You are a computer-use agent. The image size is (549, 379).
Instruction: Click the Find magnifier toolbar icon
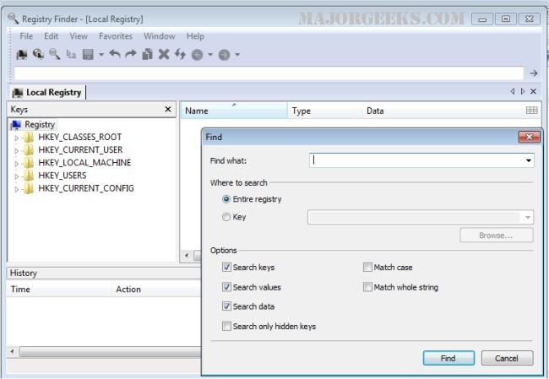click(x=54, y=55)
